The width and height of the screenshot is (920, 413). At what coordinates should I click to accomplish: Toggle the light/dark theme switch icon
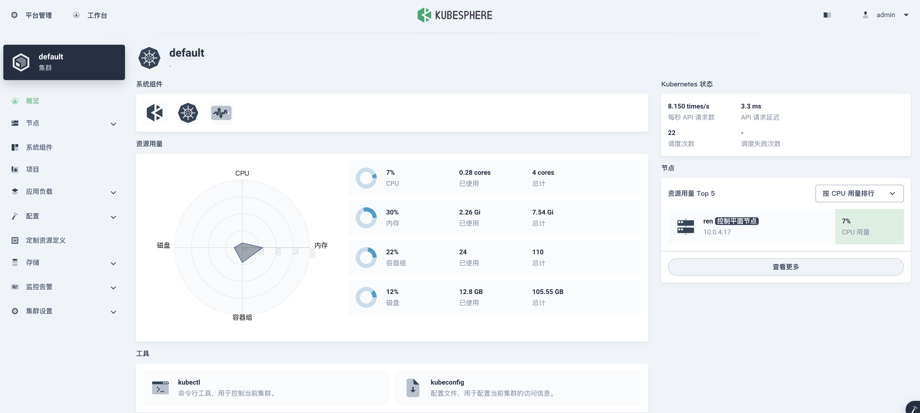pos(827,15)
